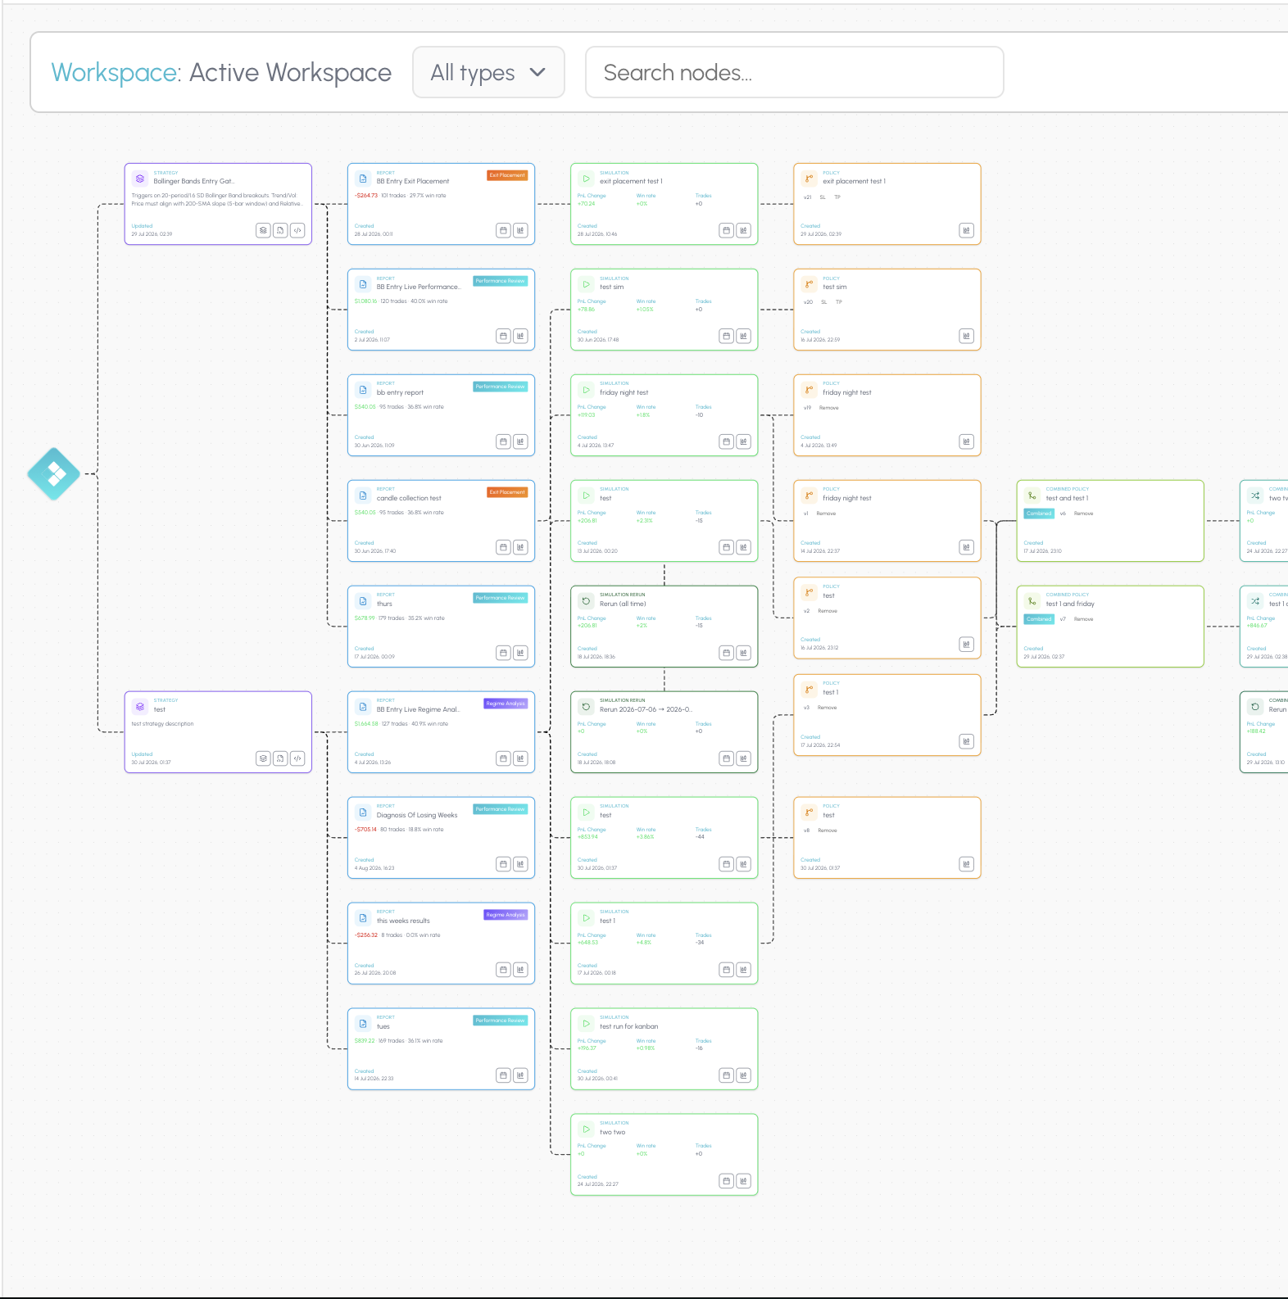
Task: Open chart icon on BB Entry Live Regime Analysis report
Action: [x=520, y=758]
